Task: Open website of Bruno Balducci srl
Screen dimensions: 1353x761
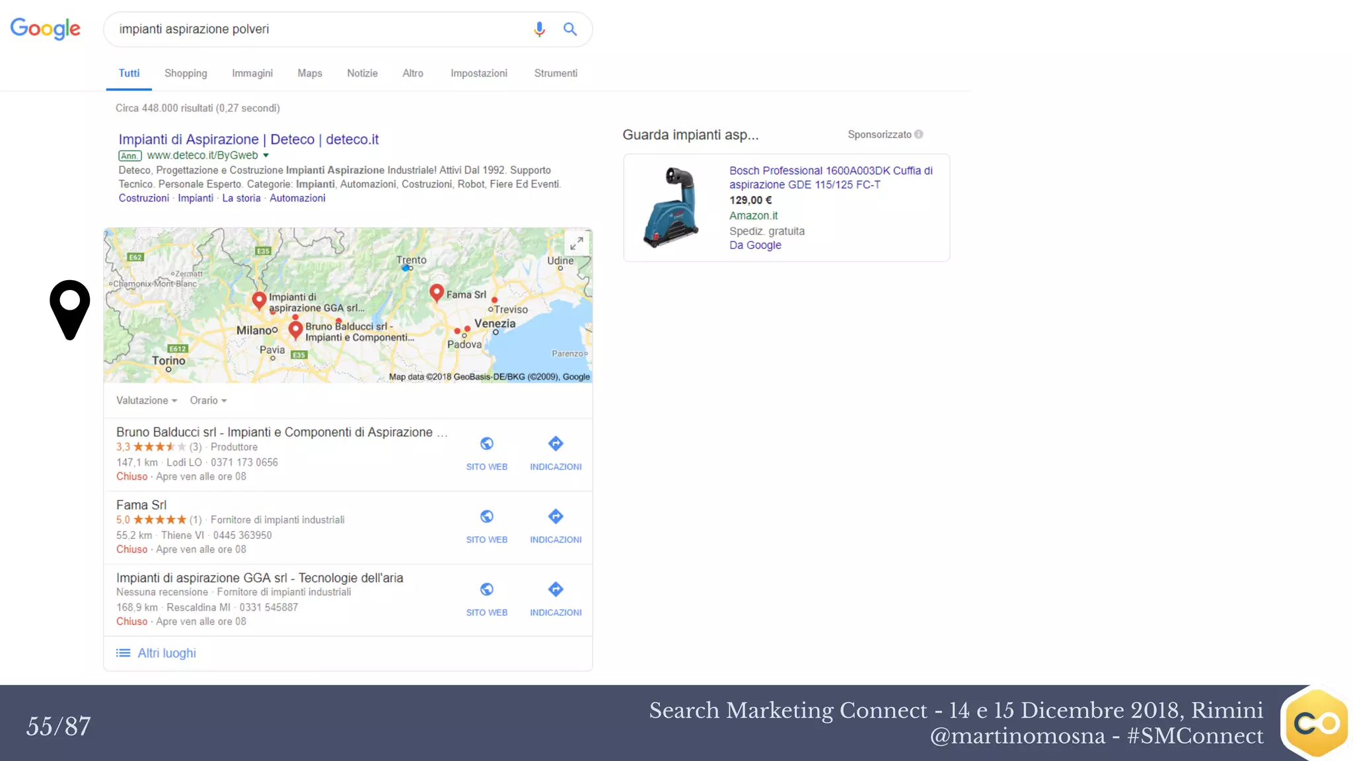Action: click(x=487, y=453)
